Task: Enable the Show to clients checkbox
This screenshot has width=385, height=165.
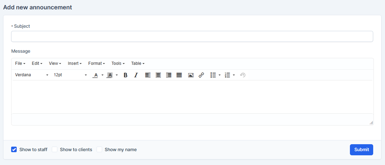Action: (x=55, y=149)
